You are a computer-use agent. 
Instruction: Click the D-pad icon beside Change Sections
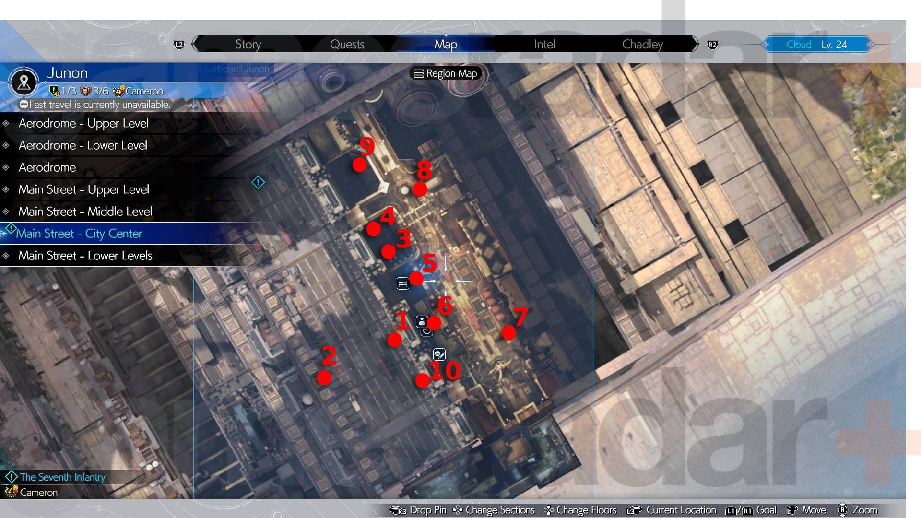458,510
